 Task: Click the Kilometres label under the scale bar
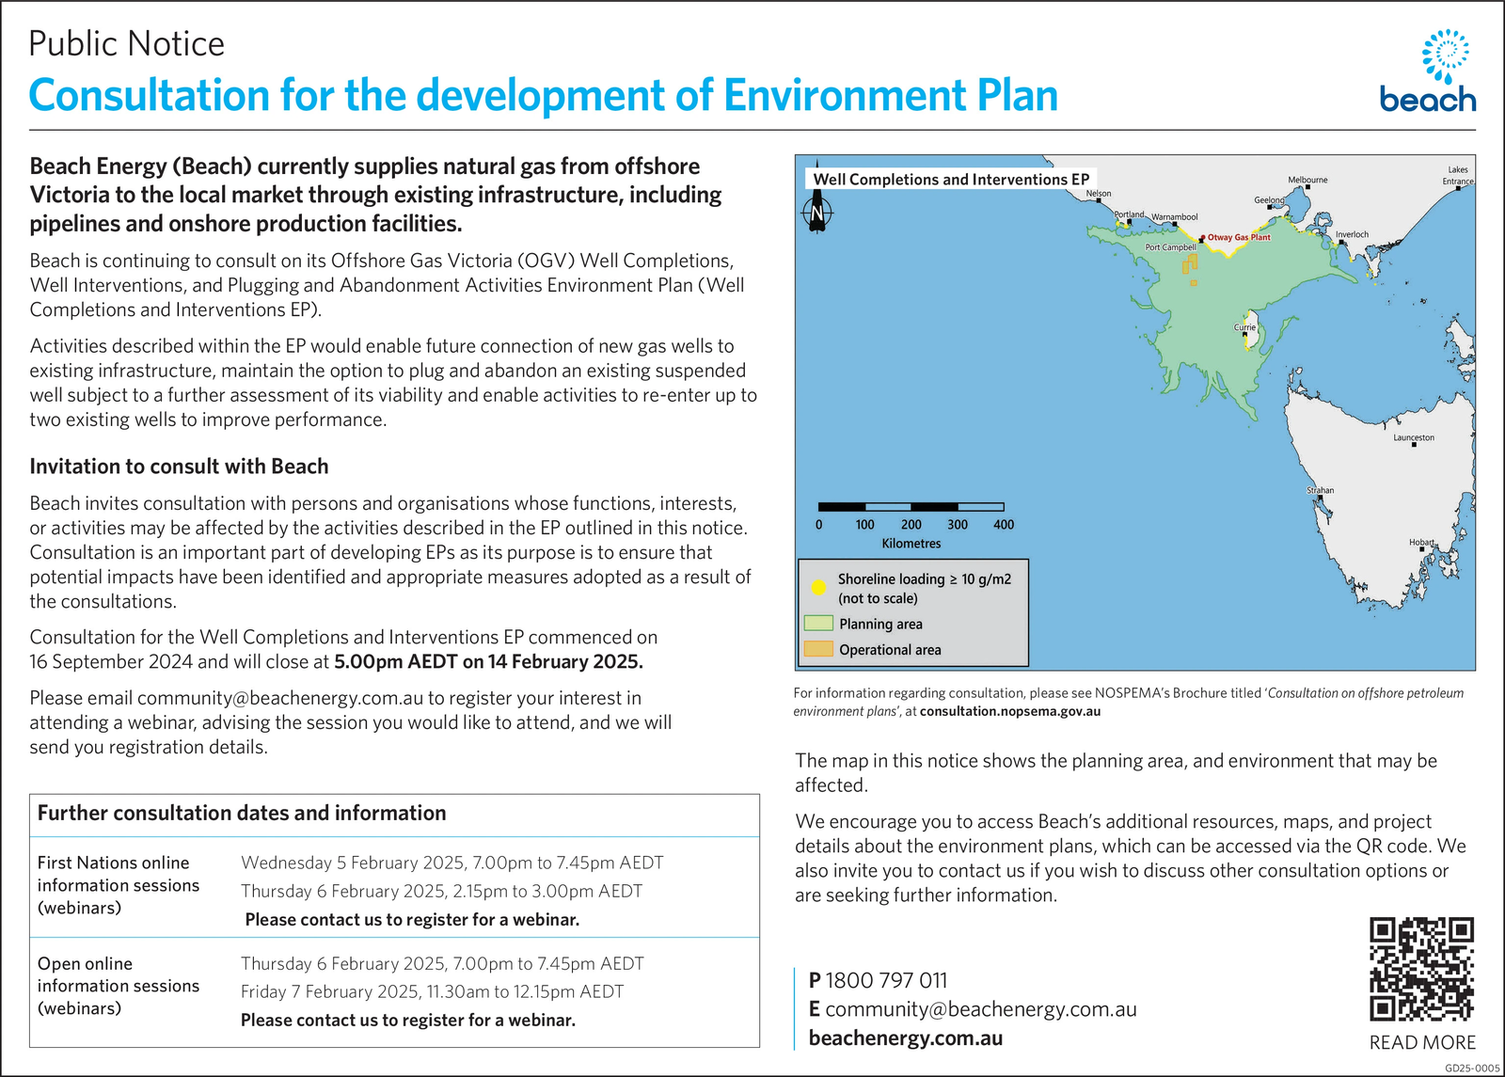tap(911, 544)
